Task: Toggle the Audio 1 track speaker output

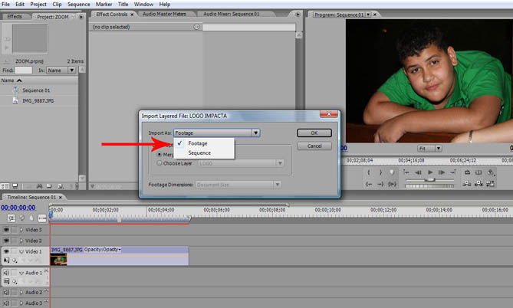Action: 7,273
